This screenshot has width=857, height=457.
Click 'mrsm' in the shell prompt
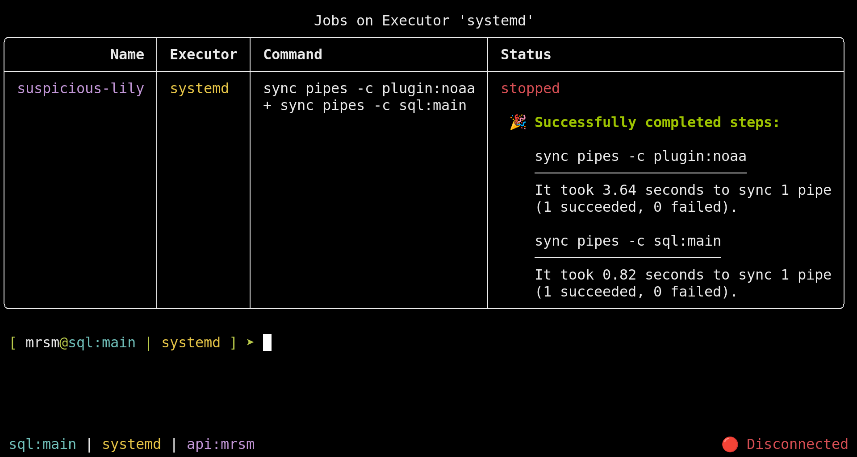tap(42, 342)
